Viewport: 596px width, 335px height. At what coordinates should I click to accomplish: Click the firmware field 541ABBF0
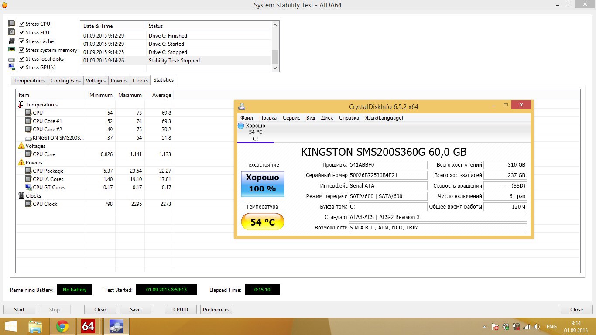tap(388, 165)
